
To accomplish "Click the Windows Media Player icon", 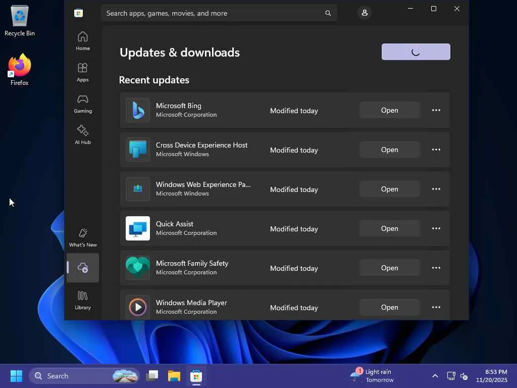I will [138, 307].
